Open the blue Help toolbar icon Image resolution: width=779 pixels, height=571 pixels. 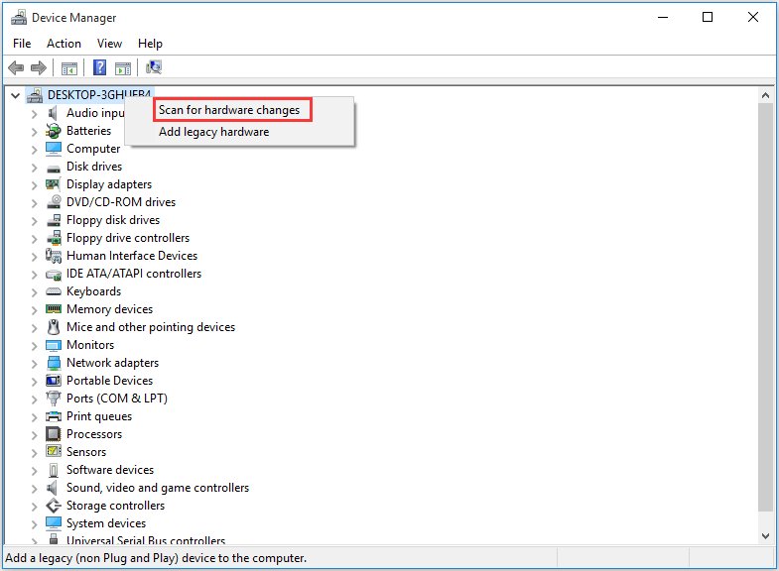[x=100, y=67]
